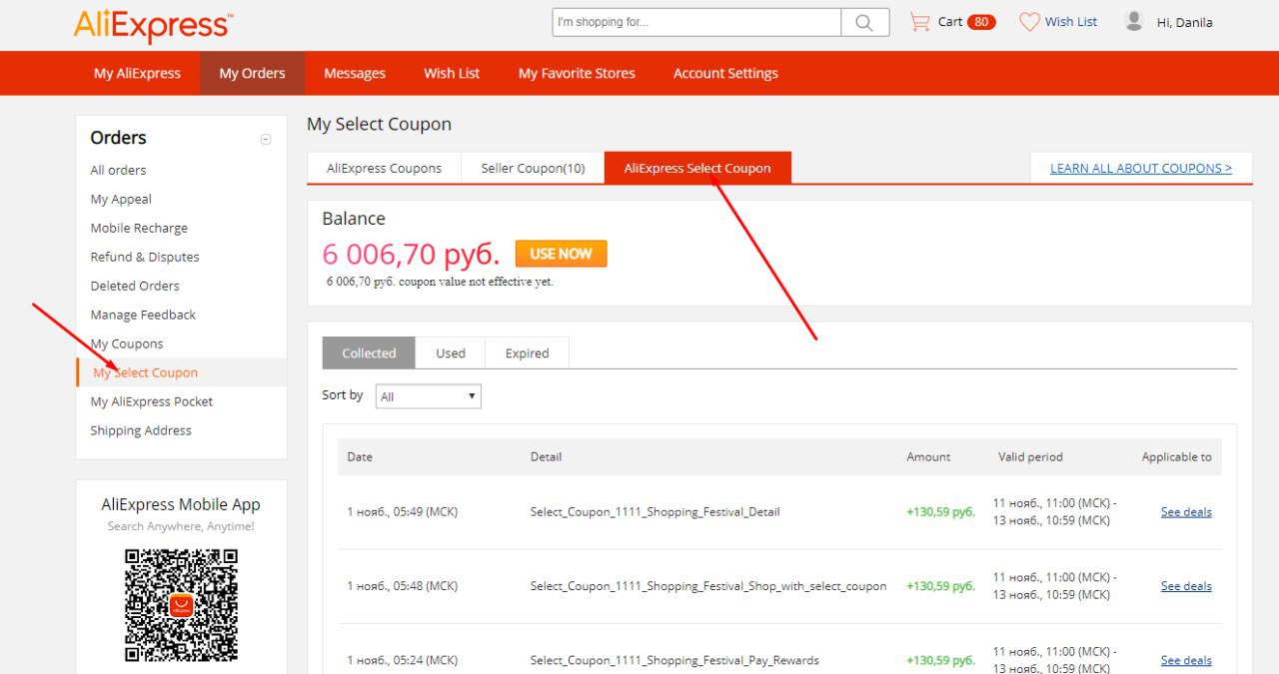Open Messages in navigation bar

point(355,73)
